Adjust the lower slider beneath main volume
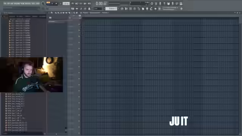Screen dimensions: 242x136 coord(169,9)
